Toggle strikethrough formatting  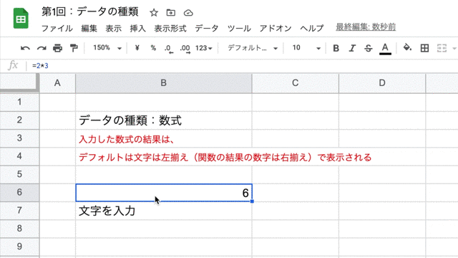pos(369,48)
